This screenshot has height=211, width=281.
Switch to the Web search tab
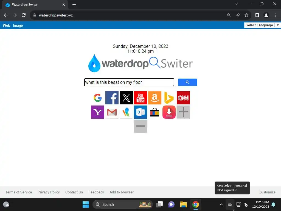(7, 25)
